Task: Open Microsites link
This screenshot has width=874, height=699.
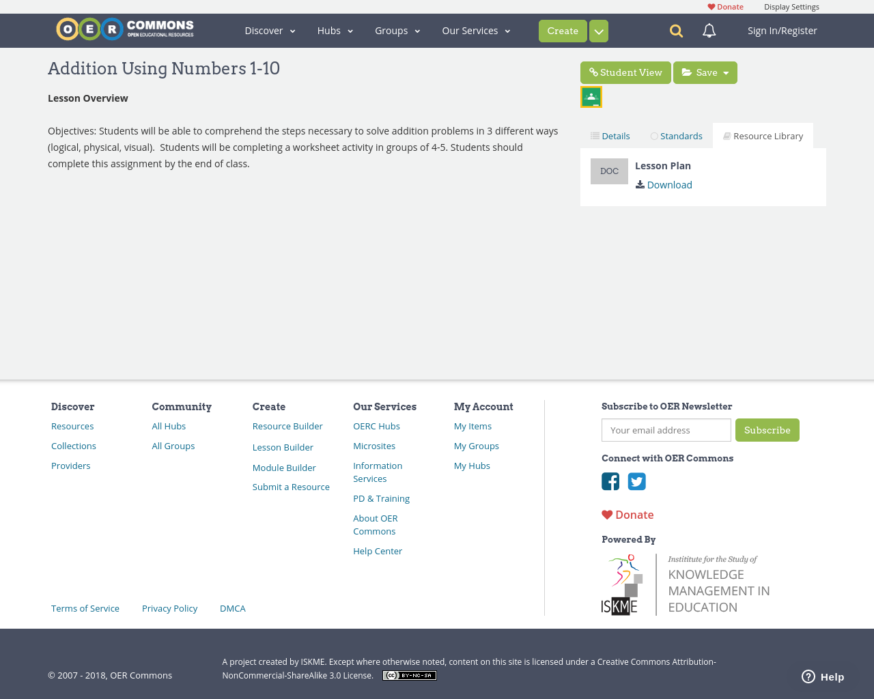Action: point(374,446)
